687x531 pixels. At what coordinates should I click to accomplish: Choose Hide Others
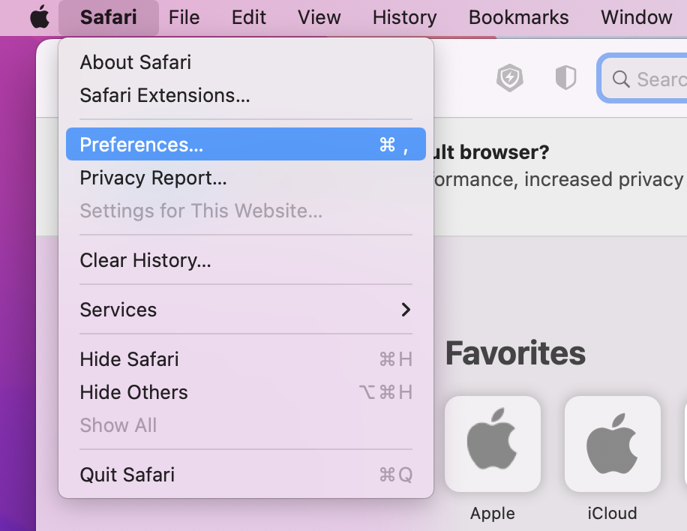click(x=134, y=392)
